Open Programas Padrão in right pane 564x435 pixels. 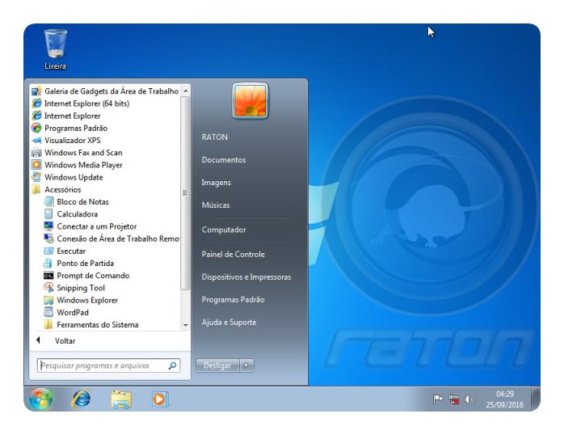point(233,299)
